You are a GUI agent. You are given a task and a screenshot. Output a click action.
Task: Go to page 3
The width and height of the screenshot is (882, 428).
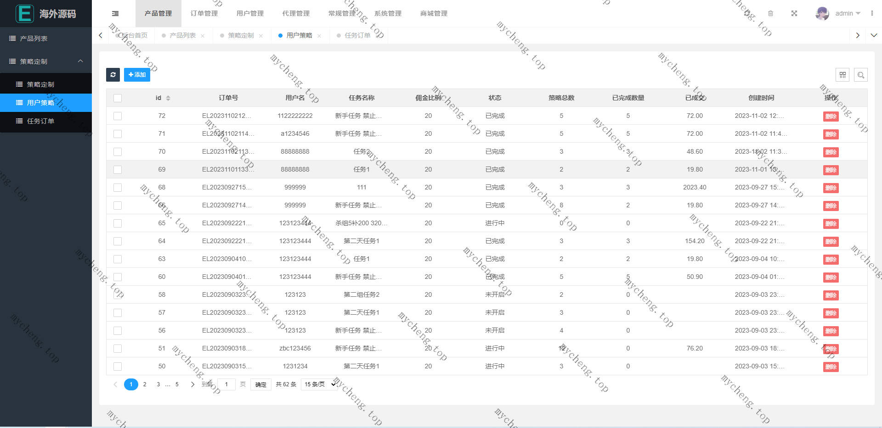[158, 384]
